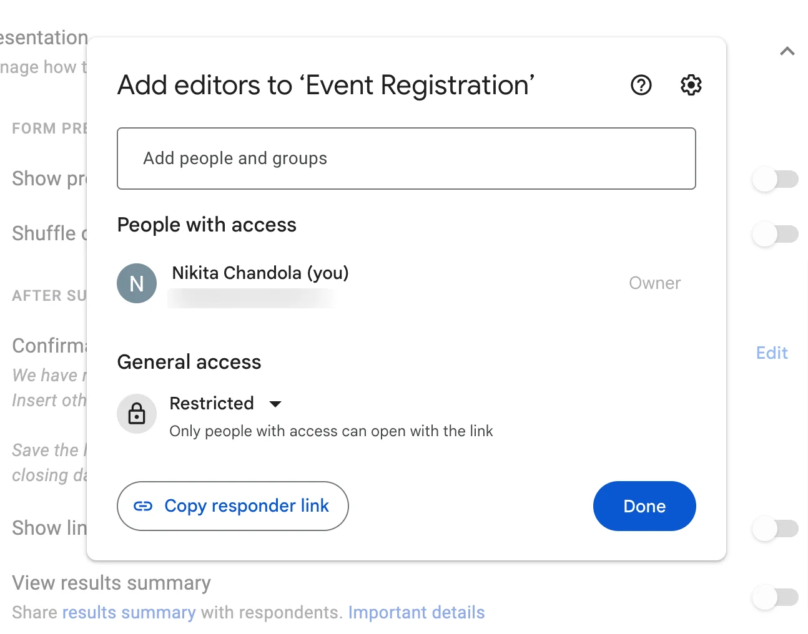This screenshot has width=808, height=634.
Task: Toggle the Show progress switch
Action: [775, 179]
